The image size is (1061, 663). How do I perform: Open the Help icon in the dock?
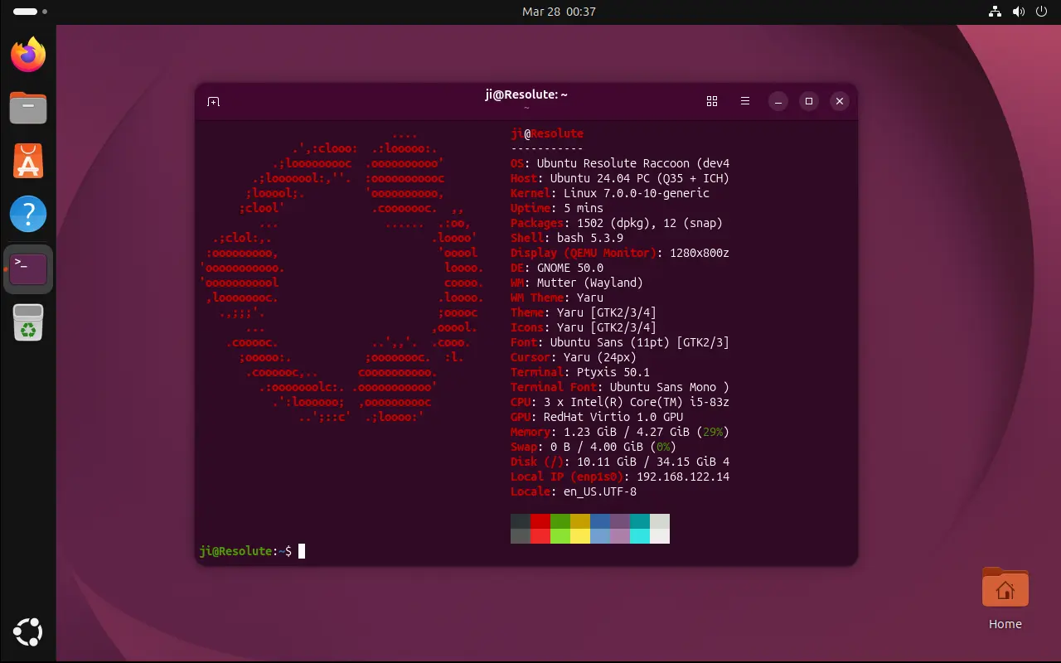click(28, 215)
